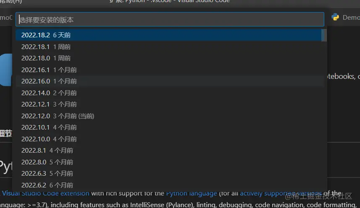The image size is (360, 208).
Task: Open the actively supported versions link
Action: [x=281, y=193]
